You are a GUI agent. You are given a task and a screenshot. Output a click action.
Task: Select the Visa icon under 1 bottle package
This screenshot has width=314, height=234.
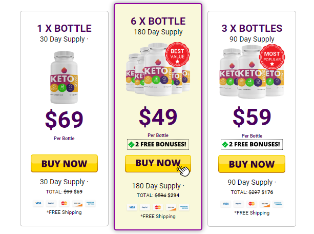[38, 203]
